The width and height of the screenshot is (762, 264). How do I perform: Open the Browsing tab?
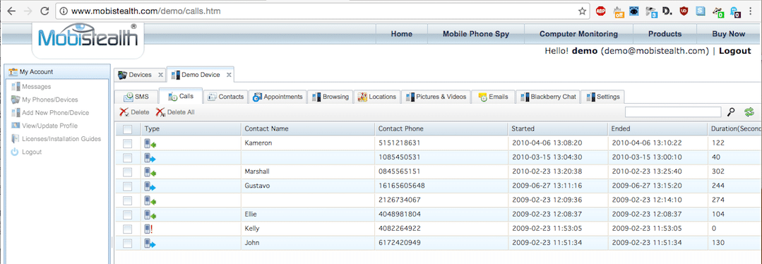(x=331, y=97)
